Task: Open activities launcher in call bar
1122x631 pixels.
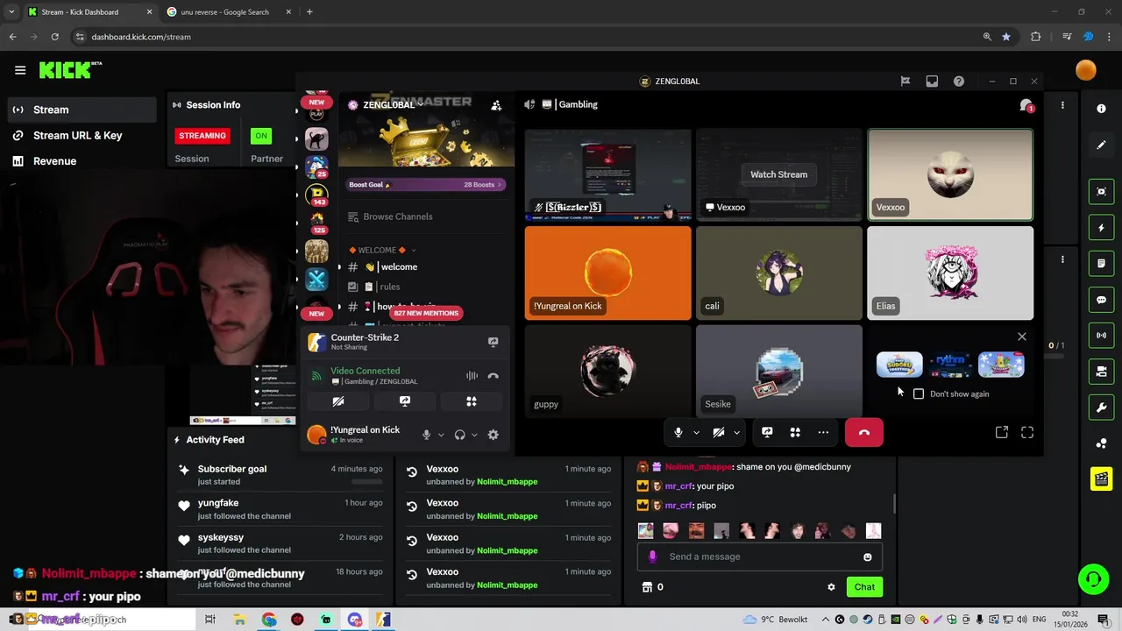Action: click(x=795, y=432)
